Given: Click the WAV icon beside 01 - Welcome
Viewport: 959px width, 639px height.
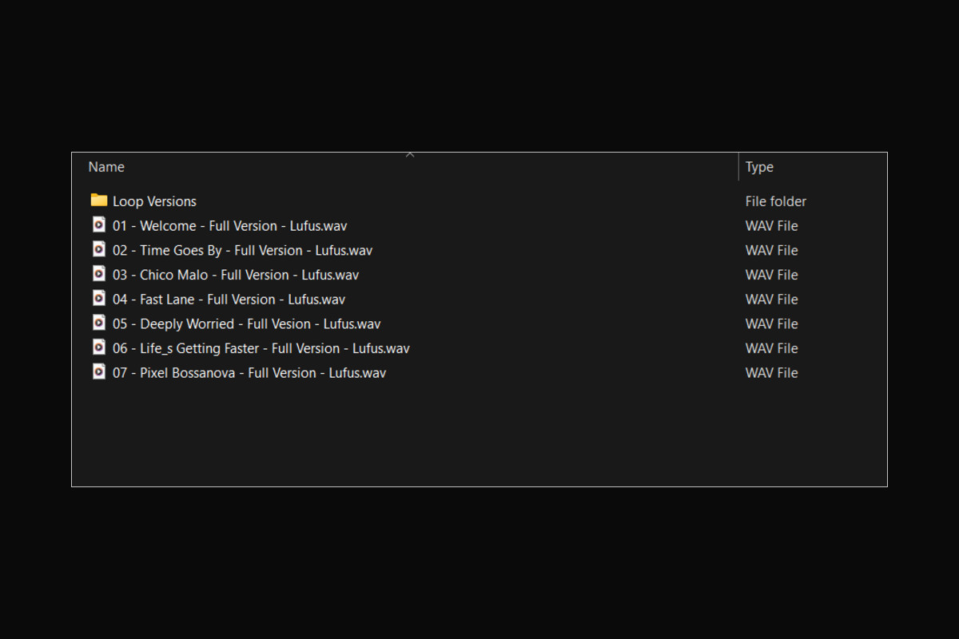Looking at the screenshot, I should pos(99,224).
